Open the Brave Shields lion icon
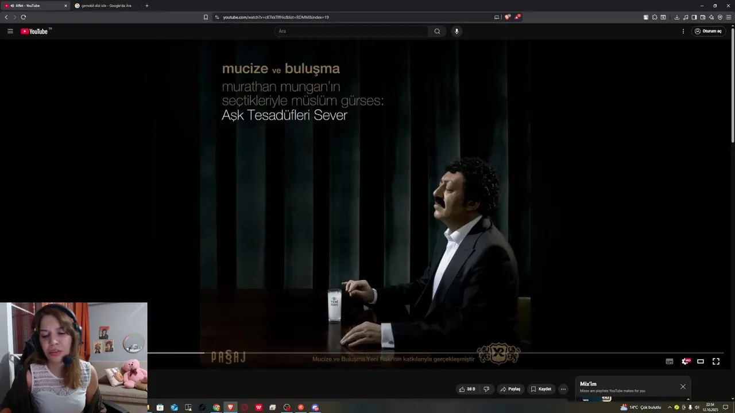Screen dimensions: 735x413 point(507,17)
